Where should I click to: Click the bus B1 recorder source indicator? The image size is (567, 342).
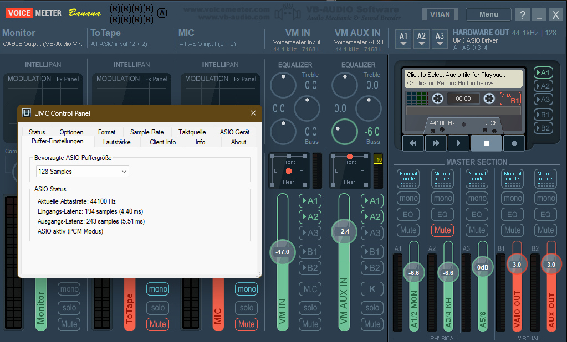coord(510,99)
